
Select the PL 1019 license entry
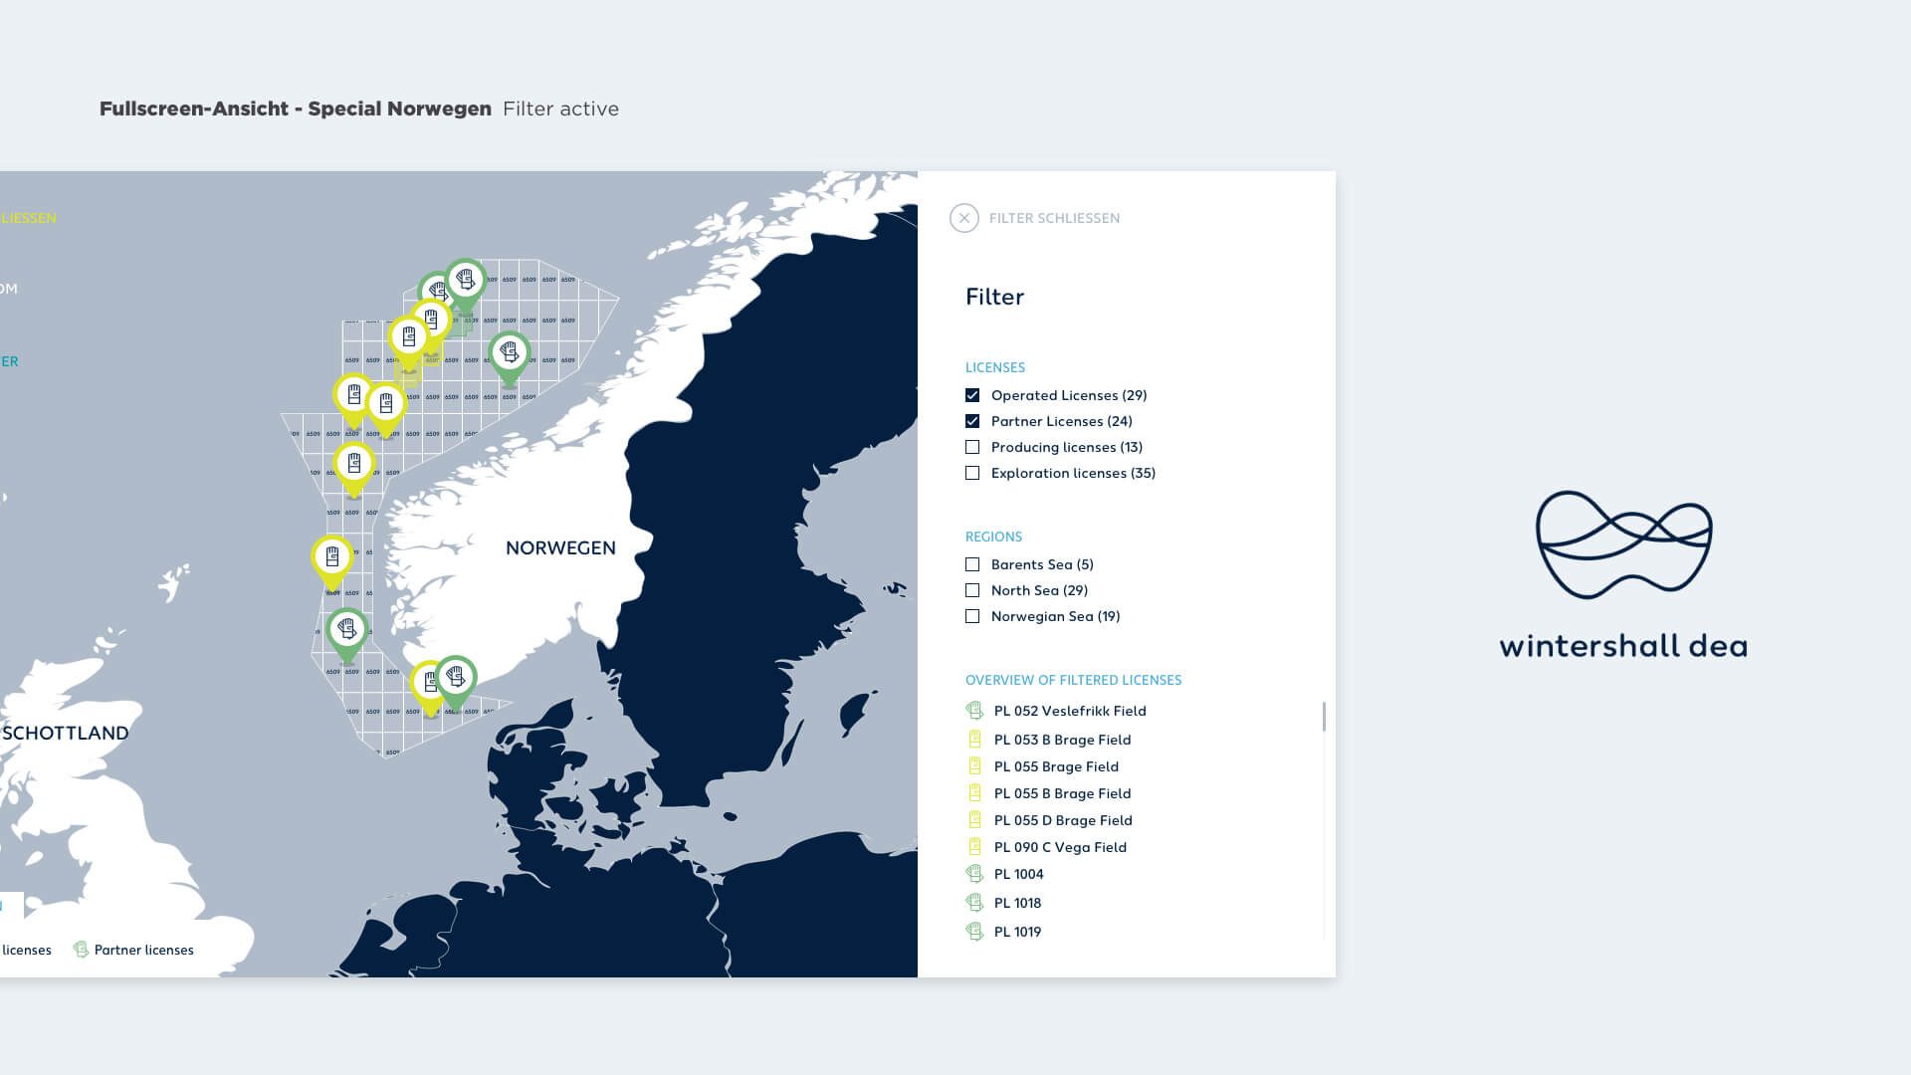(1017, 932)
